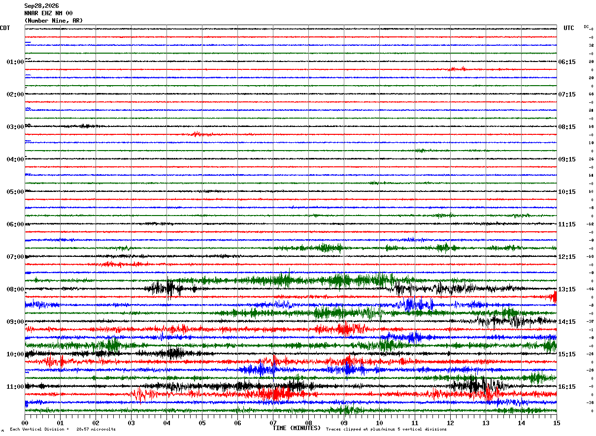Click the TIME (MINUTES) axis title
This screenshot has height=436, width=596.
(297, 428)
